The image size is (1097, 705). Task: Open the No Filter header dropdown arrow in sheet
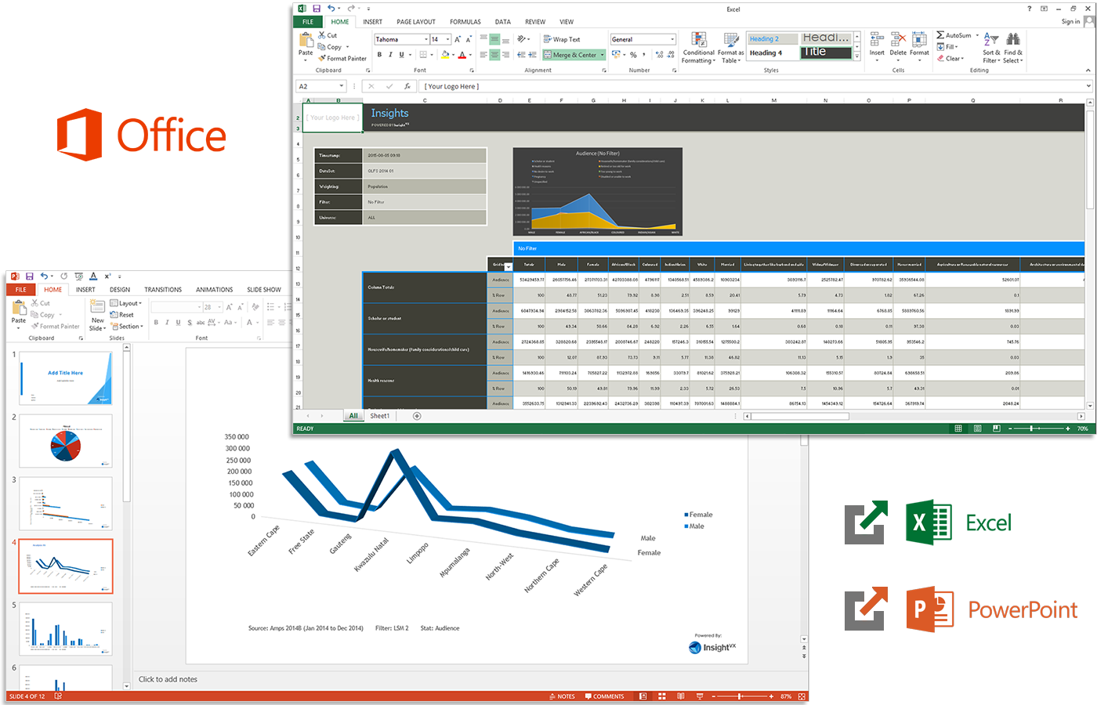[508, 266]
